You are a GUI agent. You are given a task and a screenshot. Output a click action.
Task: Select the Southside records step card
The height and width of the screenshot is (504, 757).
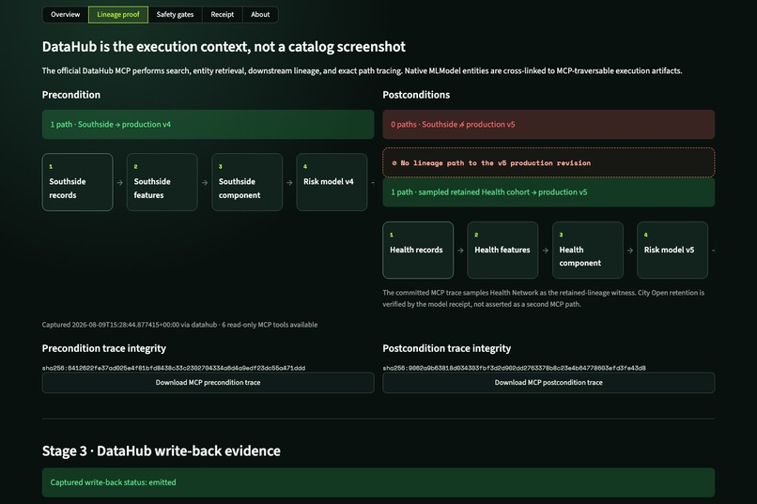(77, 182)
